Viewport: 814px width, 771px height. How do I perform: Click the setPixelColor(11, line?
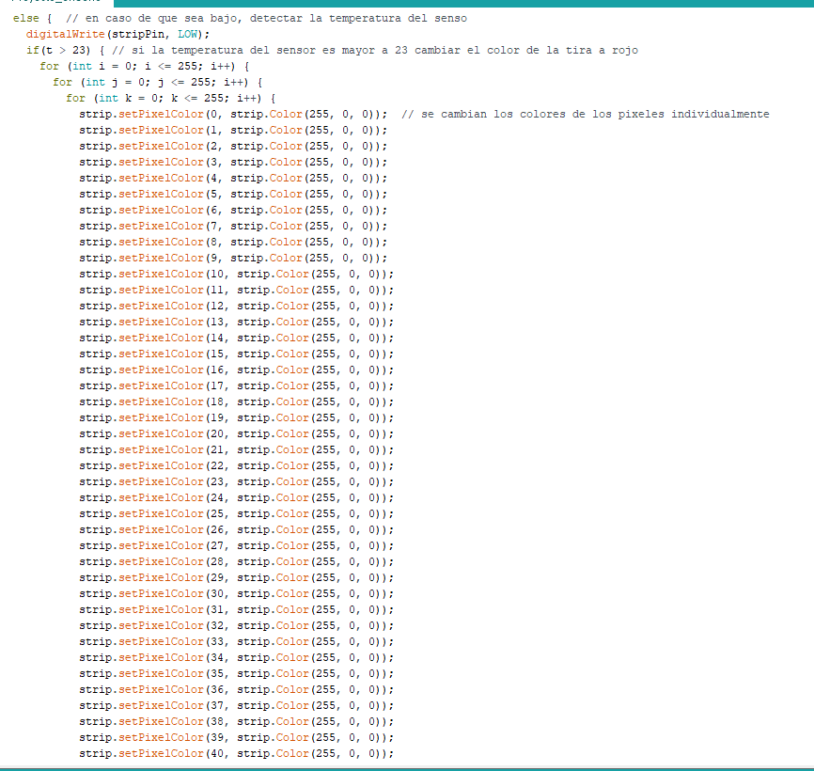[x=237, y=291]
